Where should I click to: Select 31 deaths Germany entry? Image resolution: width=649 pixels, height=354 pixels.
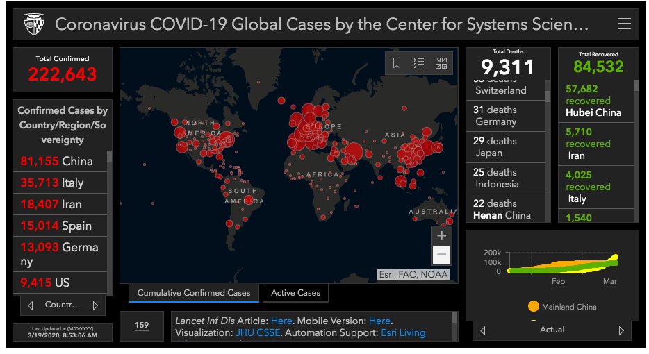tap(505, 116)
